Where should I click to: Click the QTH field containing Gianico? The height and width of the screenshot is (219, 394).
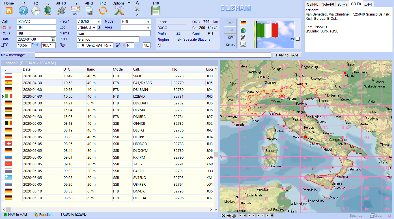tap(108, 39)
